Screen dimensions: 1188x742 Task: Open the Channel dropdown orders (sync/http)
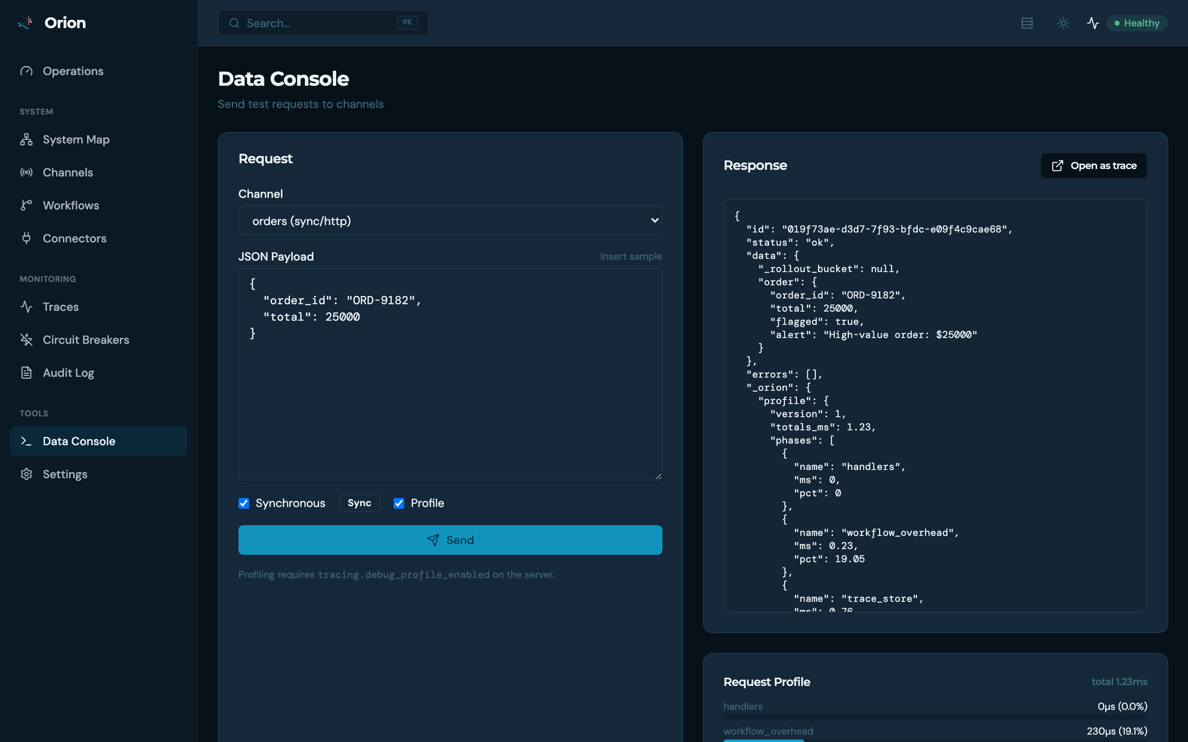point(450,221)
